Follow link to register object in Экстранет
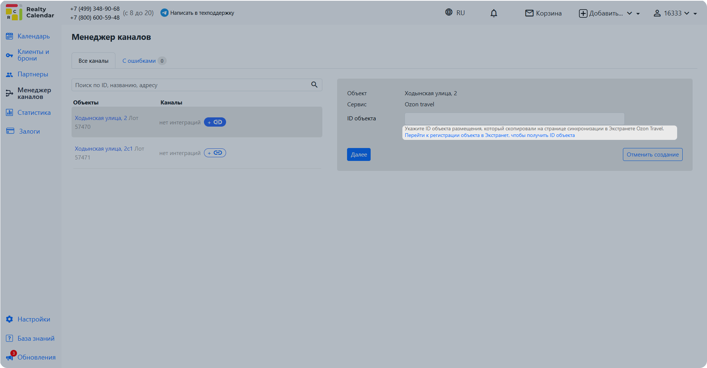This screenshot has height=368, width=707. pyautogui.click(x=489, y=135)
